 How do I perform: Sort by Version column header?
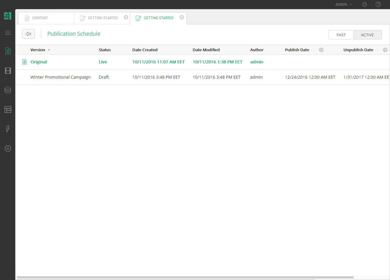pos(38,50)
